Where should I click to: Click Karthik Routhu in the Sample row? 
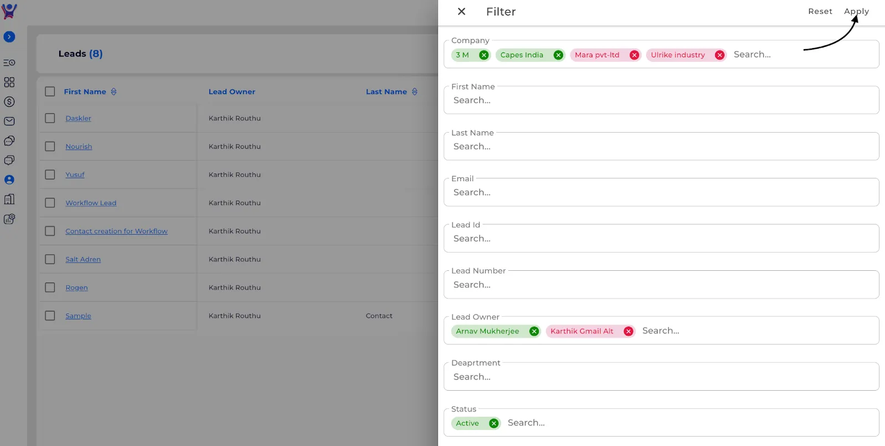click(235, 316)
